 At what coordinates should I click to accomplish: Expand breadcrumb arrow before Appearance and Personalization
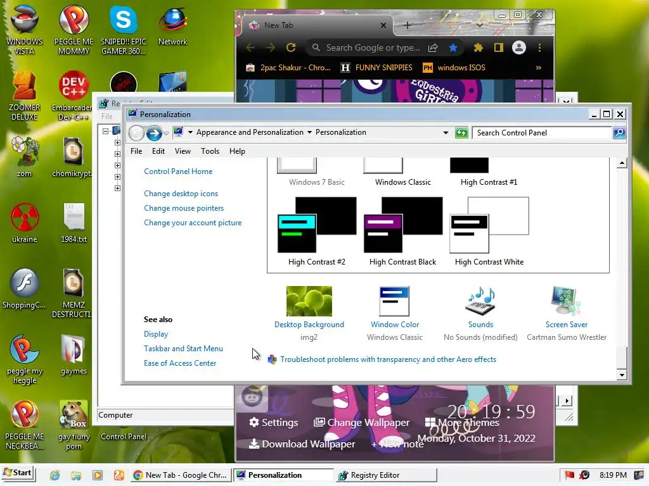click(x=190, y=132)
